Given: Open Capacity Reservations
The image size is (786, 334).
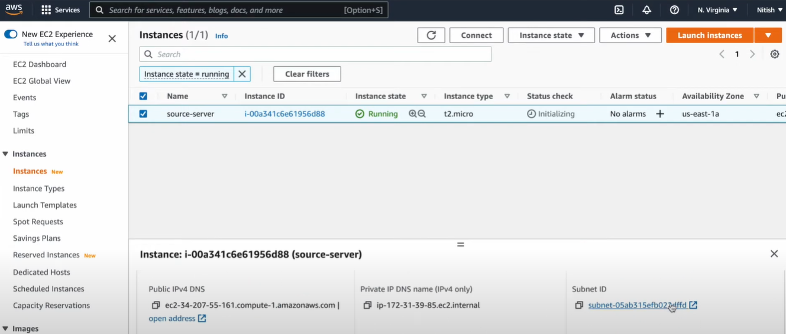Looking at the screenshot, I should pyautogui.click(x=51, y=305).
